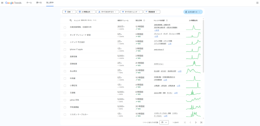The image size is (260, 126).
Task: Select checkbox for 平和島競艇
Action: click(x=65, y=107)
